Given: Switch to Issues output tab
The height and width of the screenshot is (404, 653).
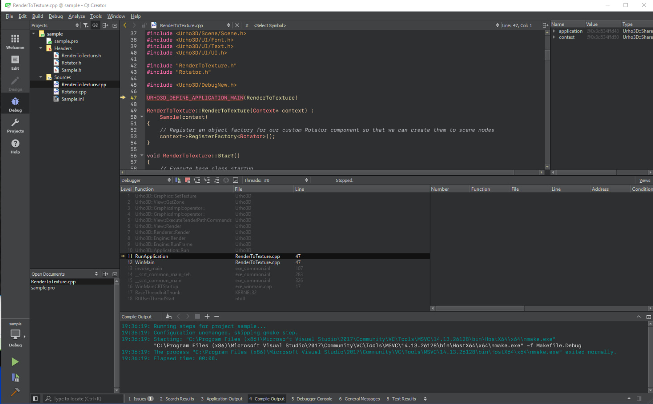Looking at the screenshot, I should tap(141, 399).
